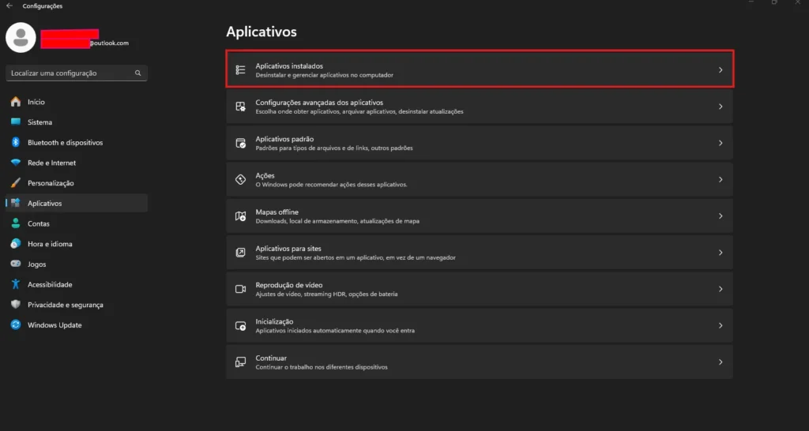Click the Sistema monitor icon
This screenshot has width=809, height=431.
pos(16,122)
